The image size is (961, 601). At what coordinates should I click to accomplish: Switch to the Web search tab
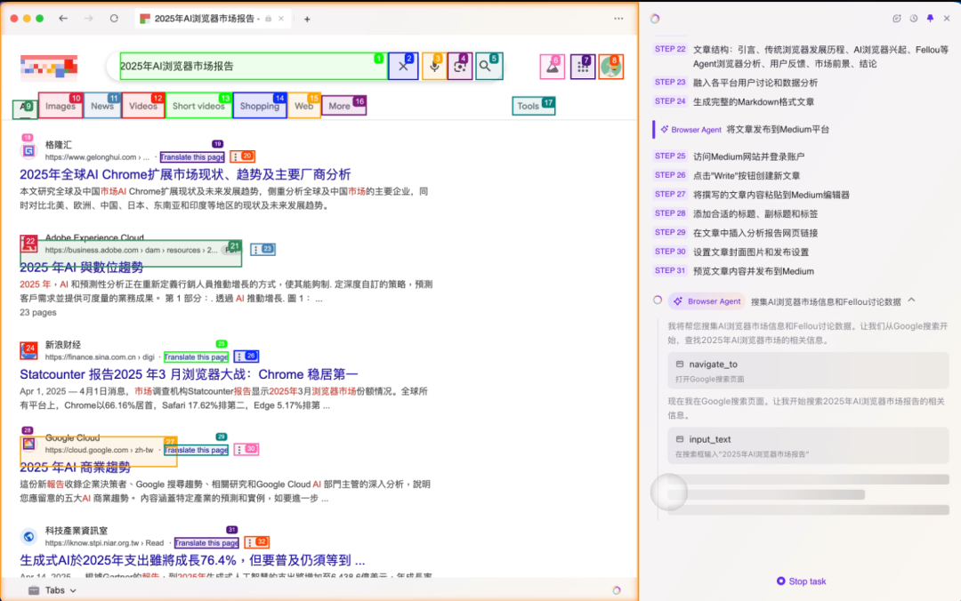click(304, 106)
